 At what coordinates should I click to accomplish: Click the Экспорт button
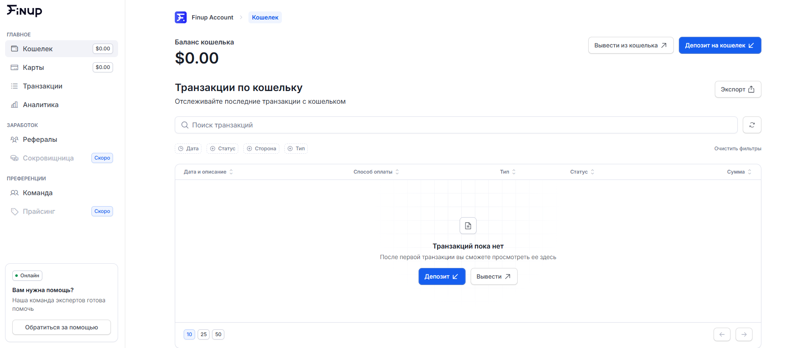(737, 89)
